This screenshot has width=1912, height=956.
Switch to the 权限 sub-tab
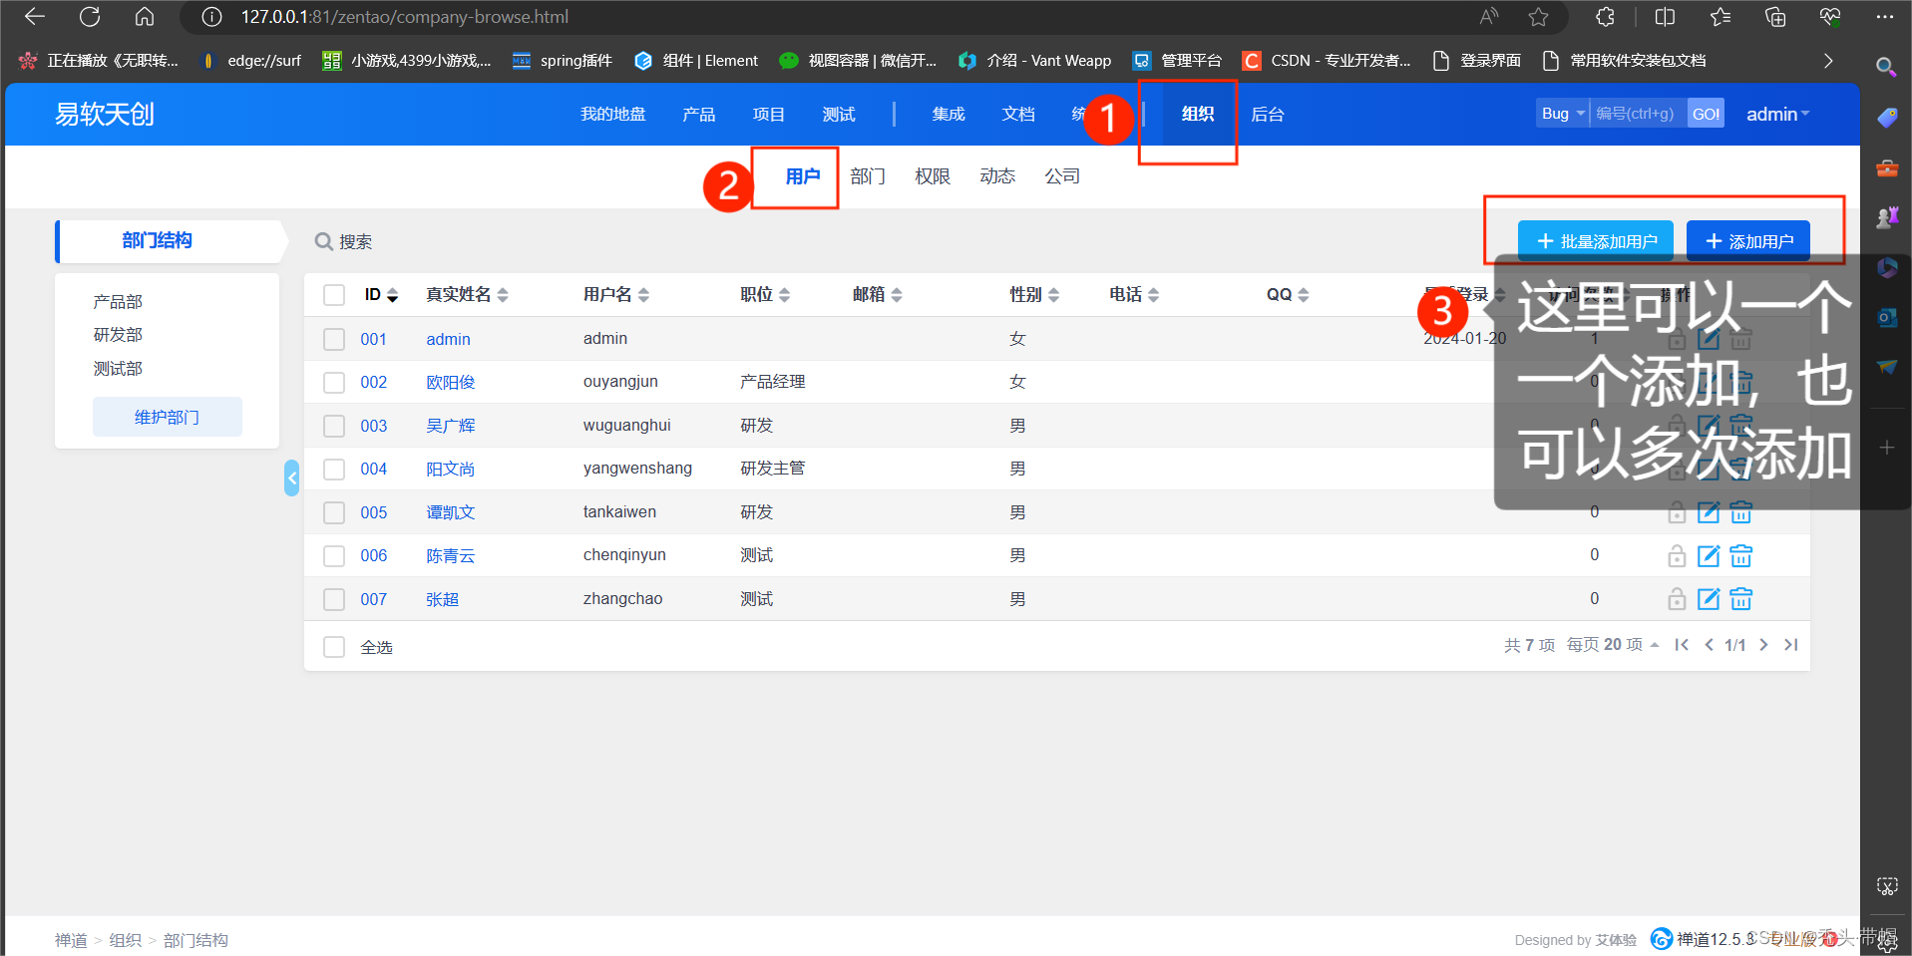pos(933,176)
